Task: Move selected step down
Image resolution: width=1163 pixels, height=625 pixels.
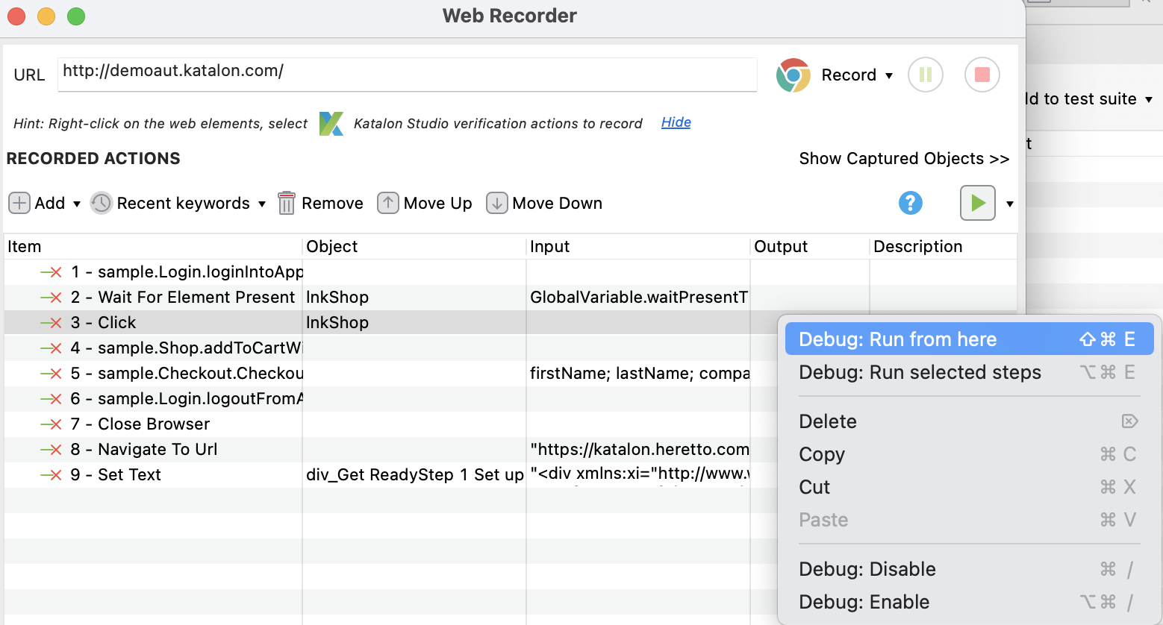Action: click(496, 203)
